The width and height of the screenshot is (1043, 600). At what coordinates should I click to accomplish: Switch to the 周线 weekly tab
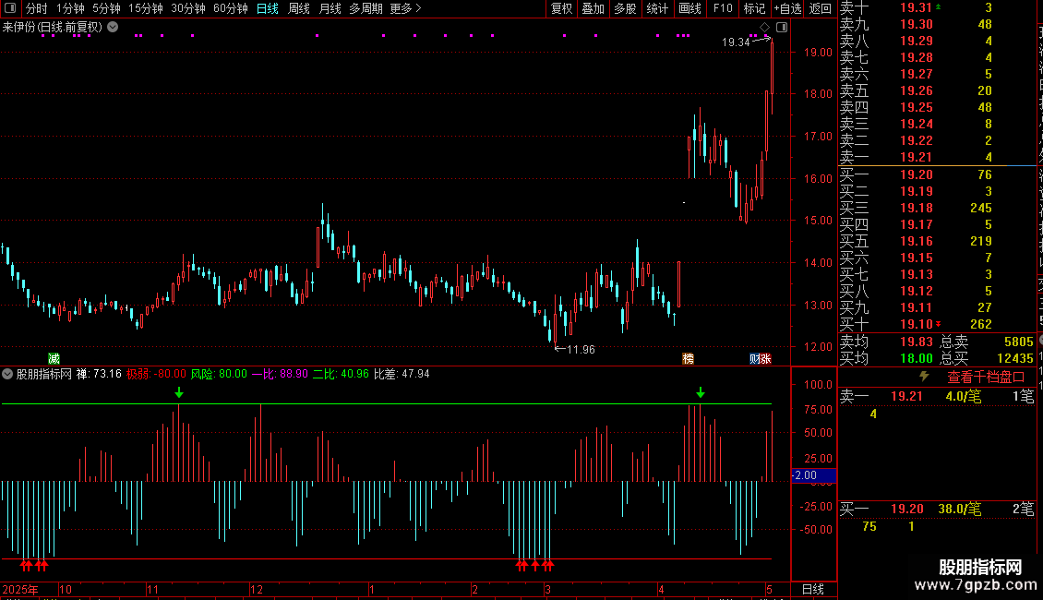(299, 8)
